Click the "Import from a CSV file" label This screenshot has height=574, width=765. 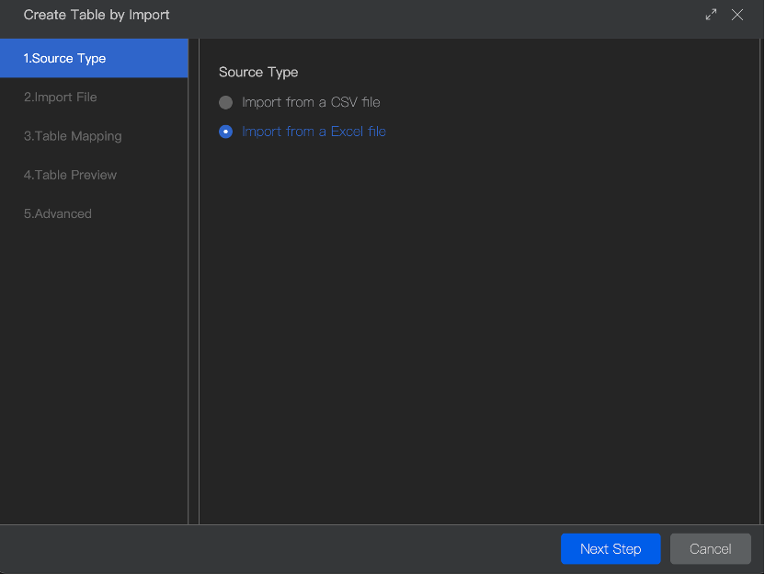tap(311, 103)
